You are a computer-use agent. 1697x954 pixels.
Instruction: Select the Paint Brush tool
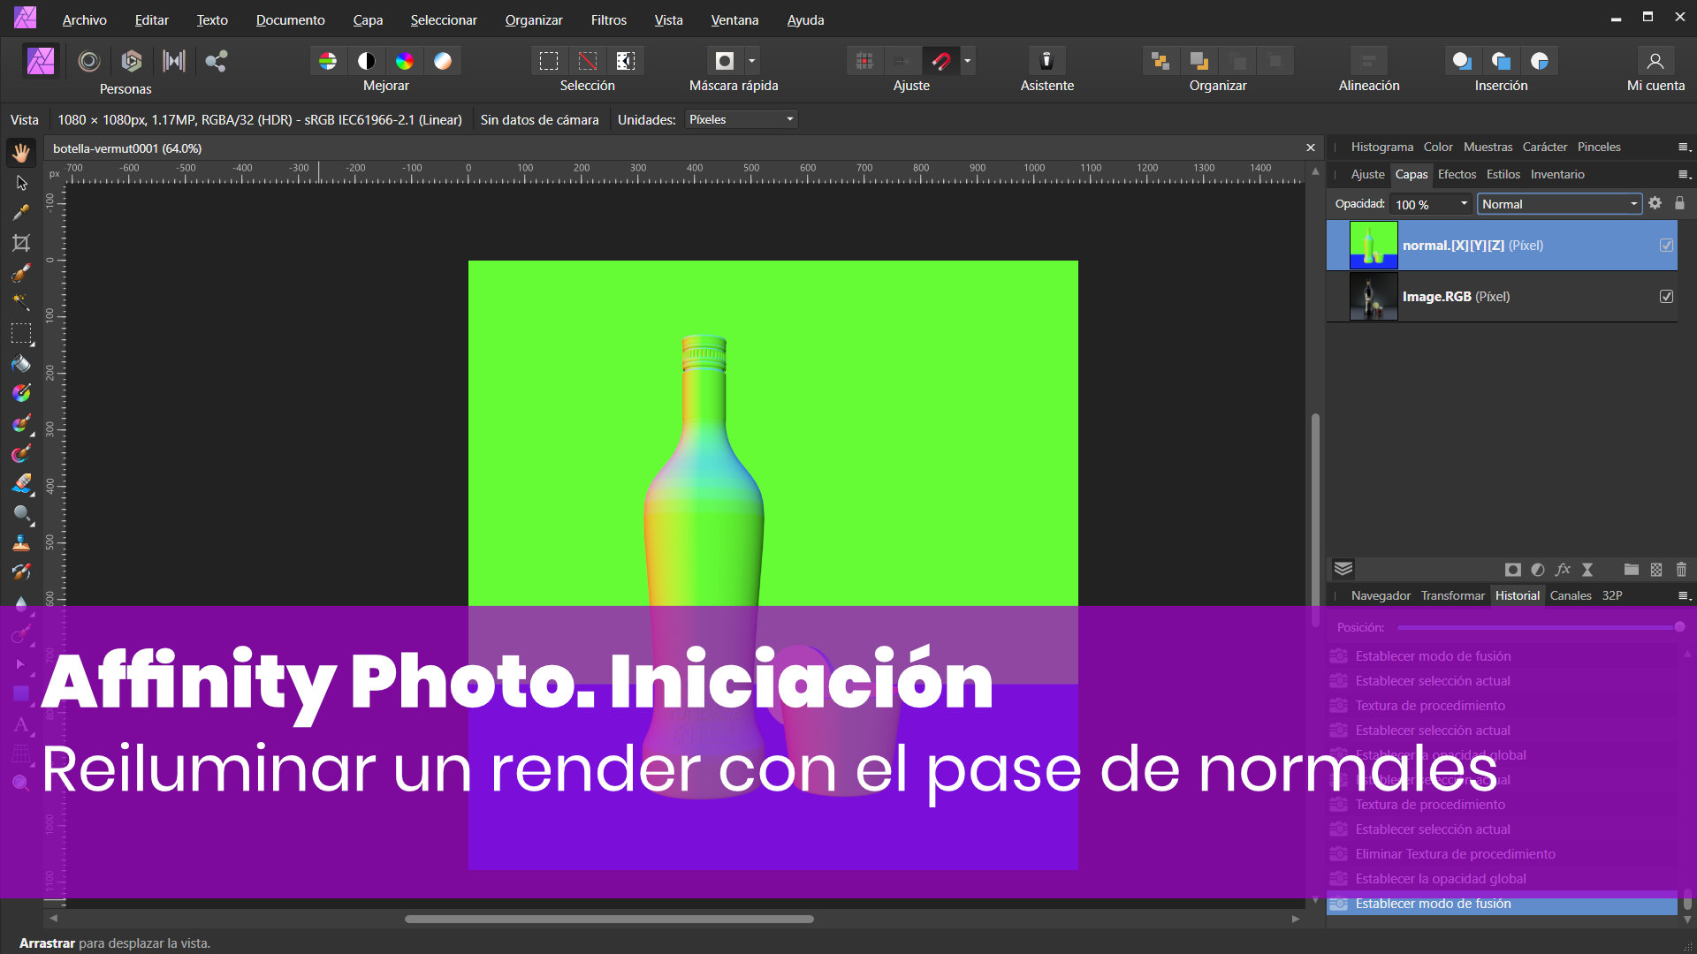(21, 424)
